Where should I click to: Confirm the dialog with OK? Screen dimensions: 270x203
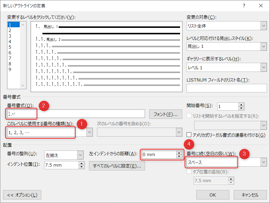[x=213, y=195]
